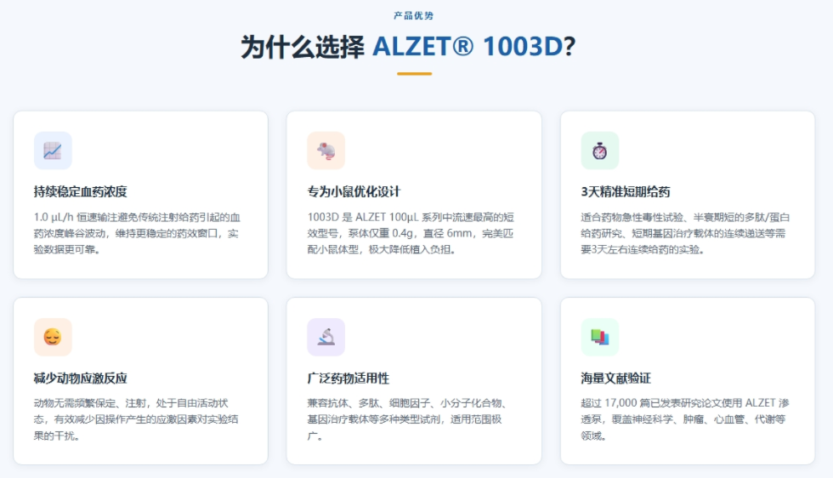The height and width of the screenshot is (478, 833).
Task: Click the stopwatch icon above 3天精准短期给药
Action: coord(600,151)
